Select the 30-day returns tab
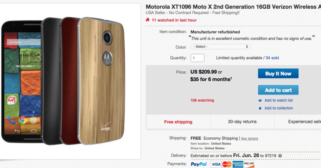Screen dimensions: 321x168 tap(242, 122)
